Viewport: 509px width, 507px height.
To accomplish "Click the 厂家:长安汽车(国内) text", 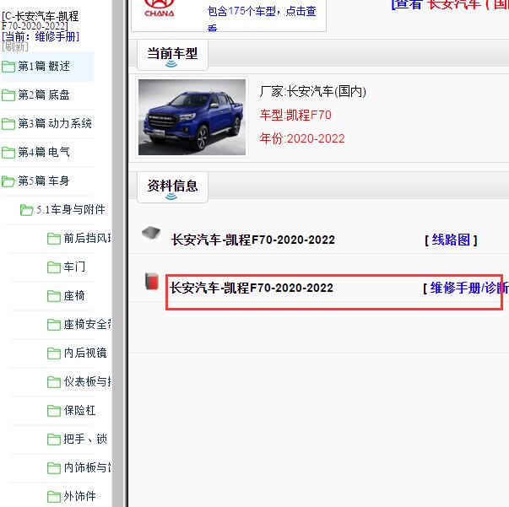I will (313, 91).
